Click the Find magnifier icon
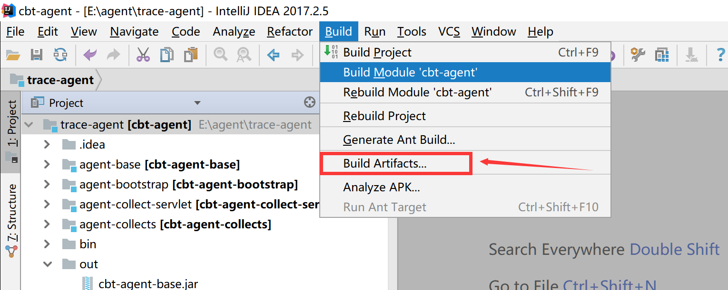This screenshot has height=290, width=728. [220, 55]
